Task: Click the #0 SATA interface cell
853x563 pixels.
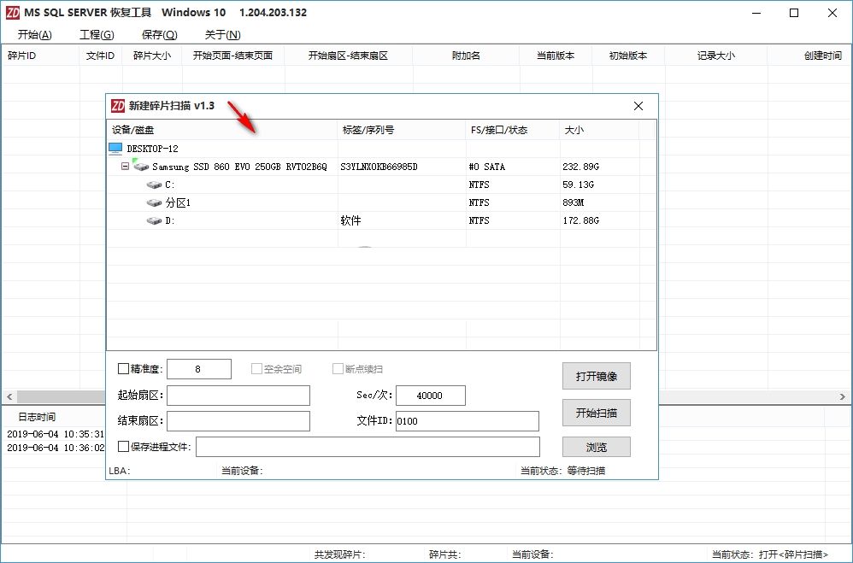Action: click(487, 167)
